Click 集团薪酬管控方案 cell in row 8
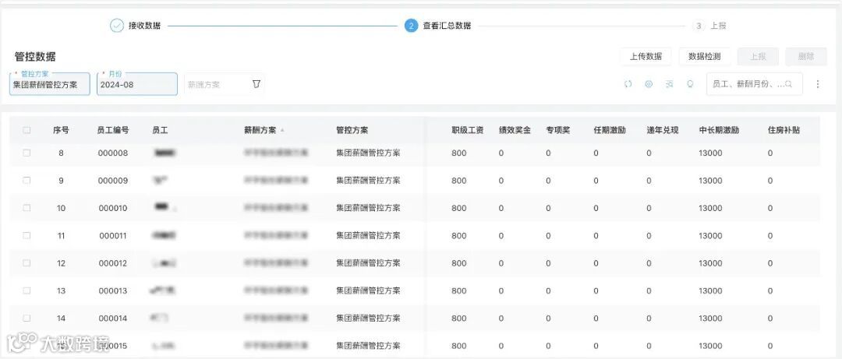842x359 pixels. [x=368, y=153]
